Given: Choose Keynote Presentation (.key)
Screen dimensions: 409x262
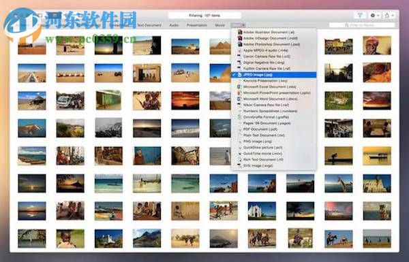Looking at the screenshot, I should point(273,81).
